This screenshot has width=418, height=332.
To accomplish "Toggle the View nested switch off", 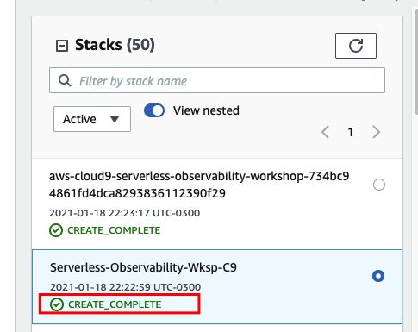I will pyautogui.click(x=154, y=110).
